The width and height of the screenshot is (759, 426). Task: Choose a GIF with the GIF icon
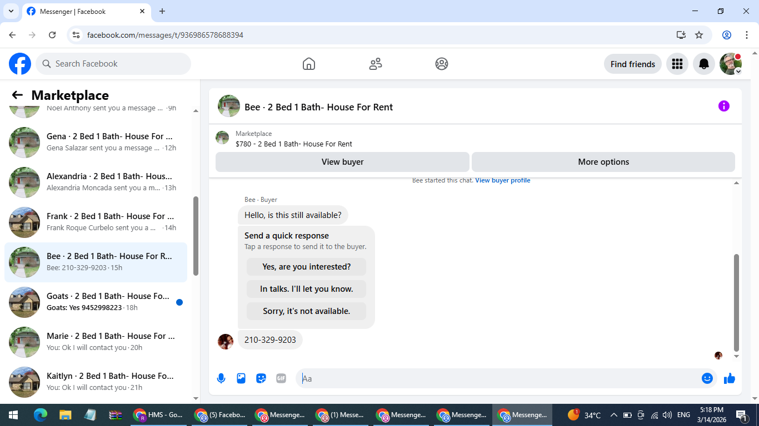point(281,378)
